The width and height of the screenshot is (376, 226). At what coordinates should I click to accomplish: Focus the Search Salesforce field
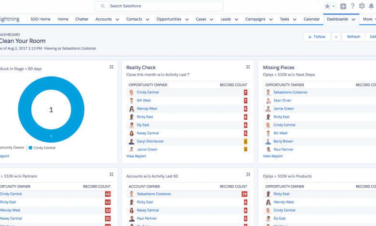click(x=159, y=6)
